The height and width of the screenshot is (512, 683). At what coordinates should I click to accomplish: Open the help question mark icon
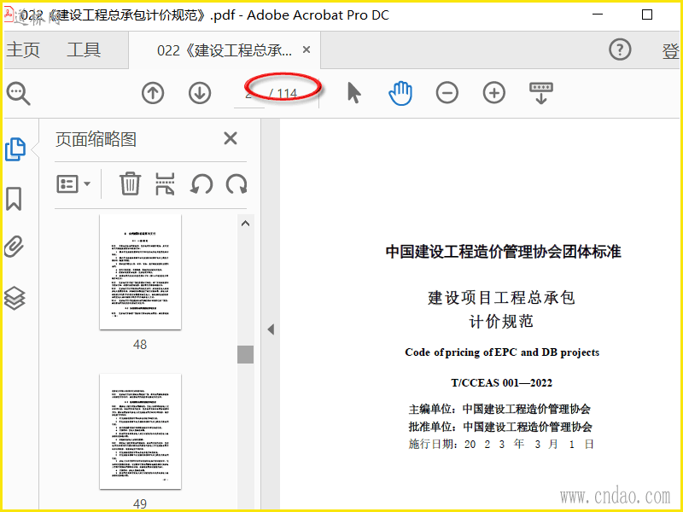tap(620, 49)
